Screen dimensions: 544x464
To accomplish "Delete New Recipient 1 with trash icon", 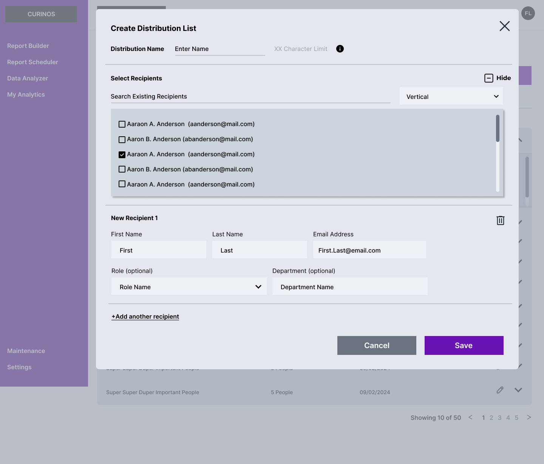I will (501, 220).
